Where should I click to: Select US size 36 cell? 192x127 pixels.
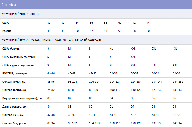pos(91,23)
